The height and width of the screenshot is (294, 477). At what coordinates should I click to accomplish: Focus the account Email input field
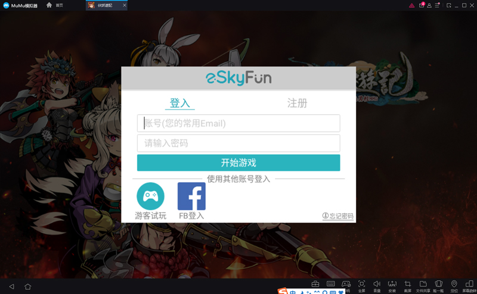tap(238, 123)
